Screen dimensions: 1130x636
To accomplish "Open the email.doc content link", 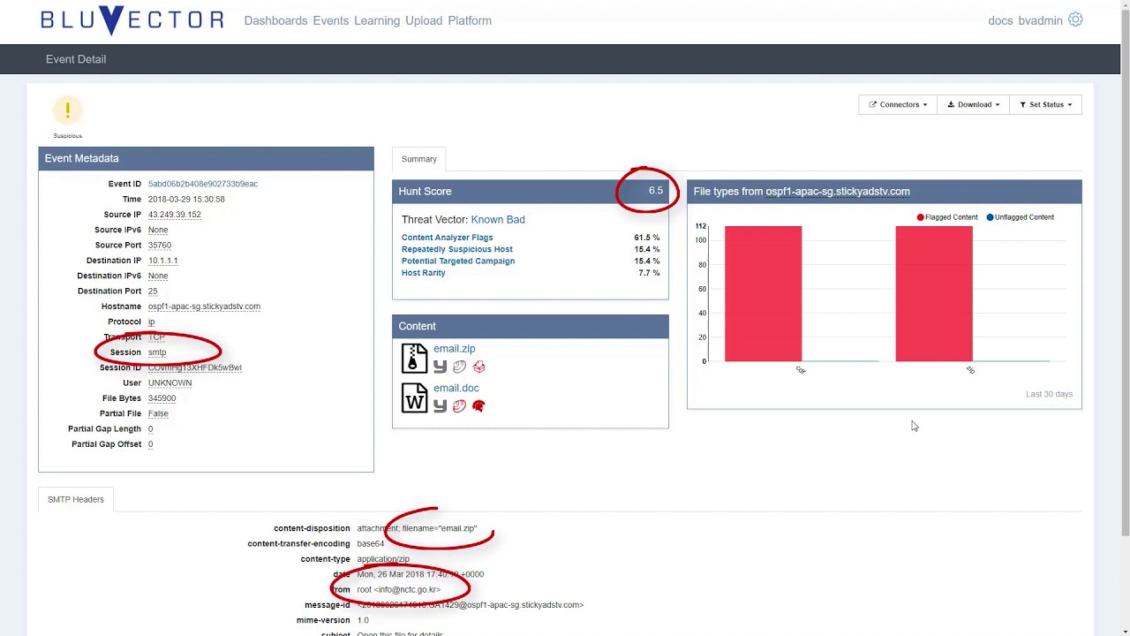I will [x=456, y=388].
